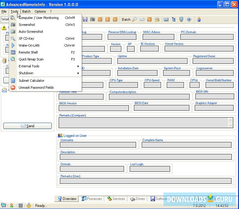Choose XP CD-Key menu entry

click(x=45, y=38)
